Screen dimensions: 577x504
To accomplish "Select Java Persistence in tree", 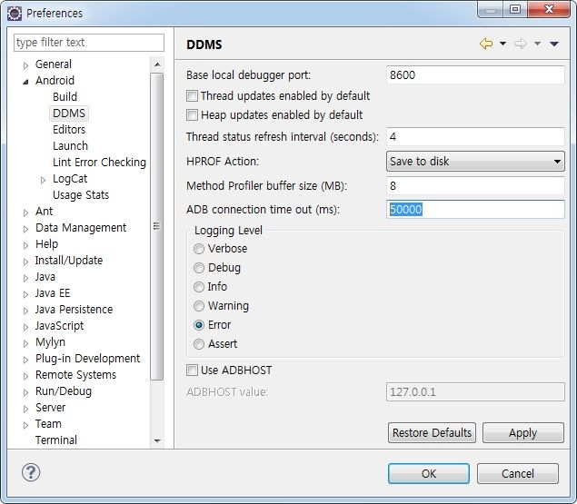I will [74, 310].
